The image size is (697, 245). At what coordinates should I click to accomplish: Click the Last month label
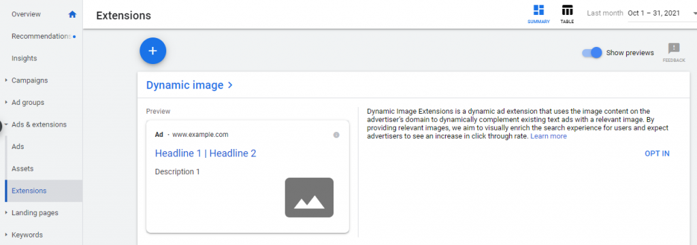tap(605, 14)
